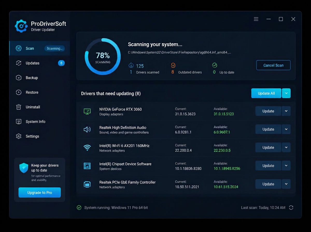Click current version 10.50.511.2021
Screen dimensions: 311x232
point(187,187)
